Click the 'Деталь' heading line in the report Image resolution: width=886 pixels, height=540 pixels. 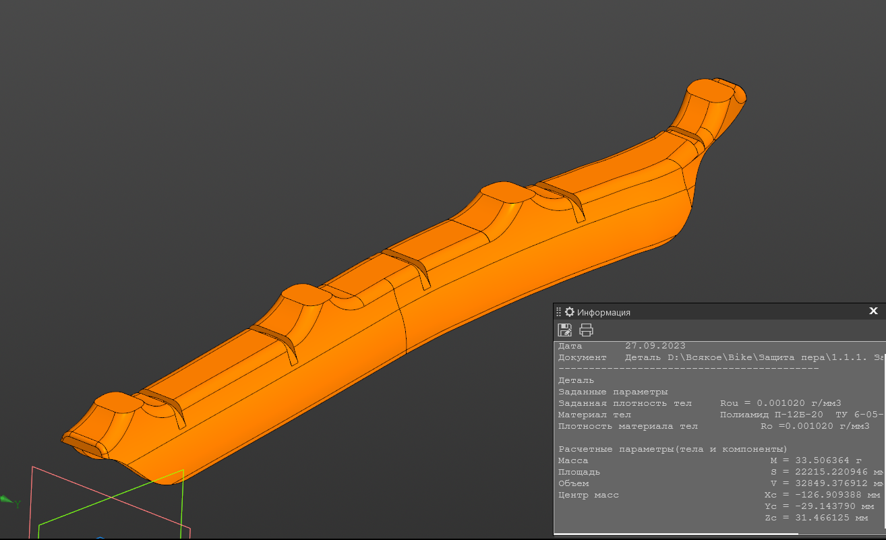pyautogui.click(x=576, y=380)
